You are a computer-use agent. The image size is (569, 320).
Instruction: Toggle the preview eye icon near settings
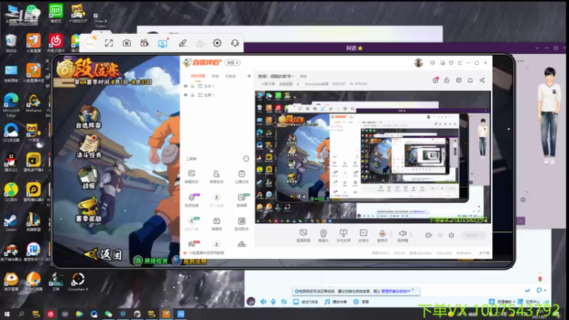[440, 235]
